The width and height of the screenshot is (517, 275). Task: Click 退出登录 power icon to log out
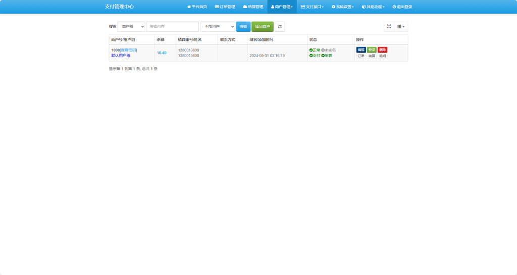click(x=402, y=7)
